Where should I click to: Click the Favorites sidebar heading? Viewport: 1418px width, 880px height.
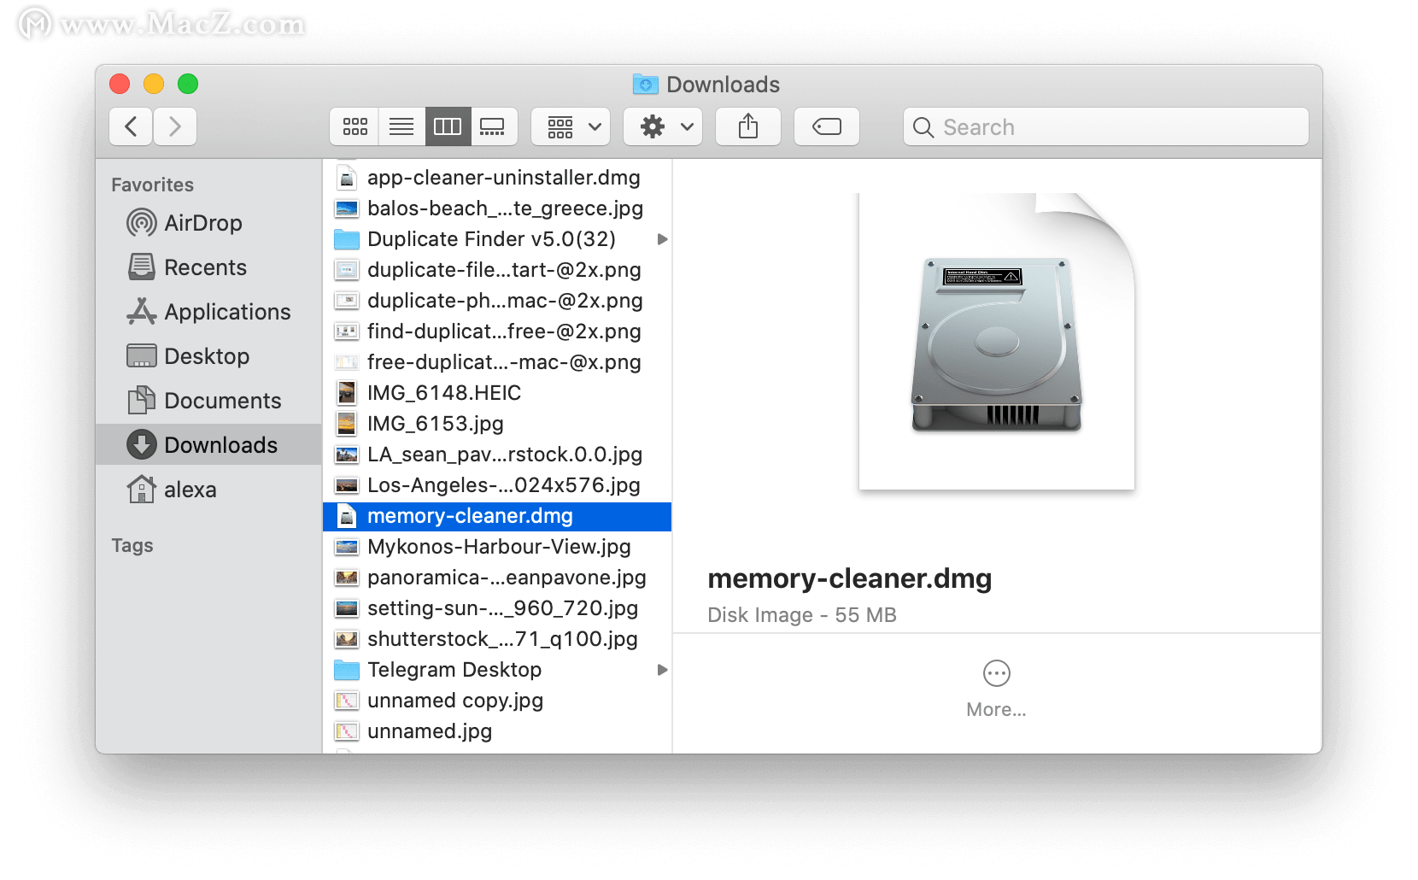coord(152,185)
